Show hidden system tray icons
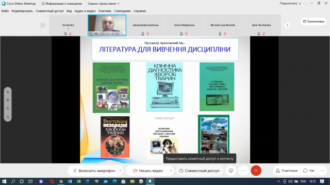The height and width of the screenshot is (185, 330). click(278, 181)
